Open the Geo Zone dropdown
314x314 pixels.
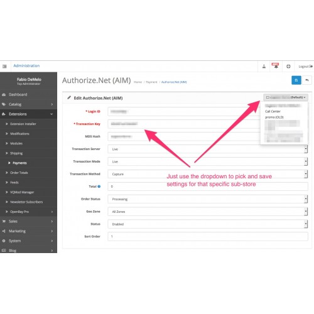pos(208,212)
